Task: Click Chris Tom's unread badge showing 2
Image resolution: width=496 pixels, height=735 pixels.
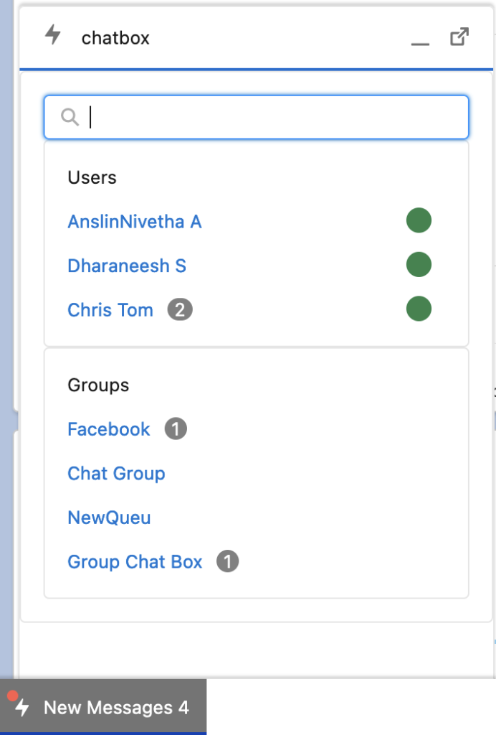Action: [179, 309]
